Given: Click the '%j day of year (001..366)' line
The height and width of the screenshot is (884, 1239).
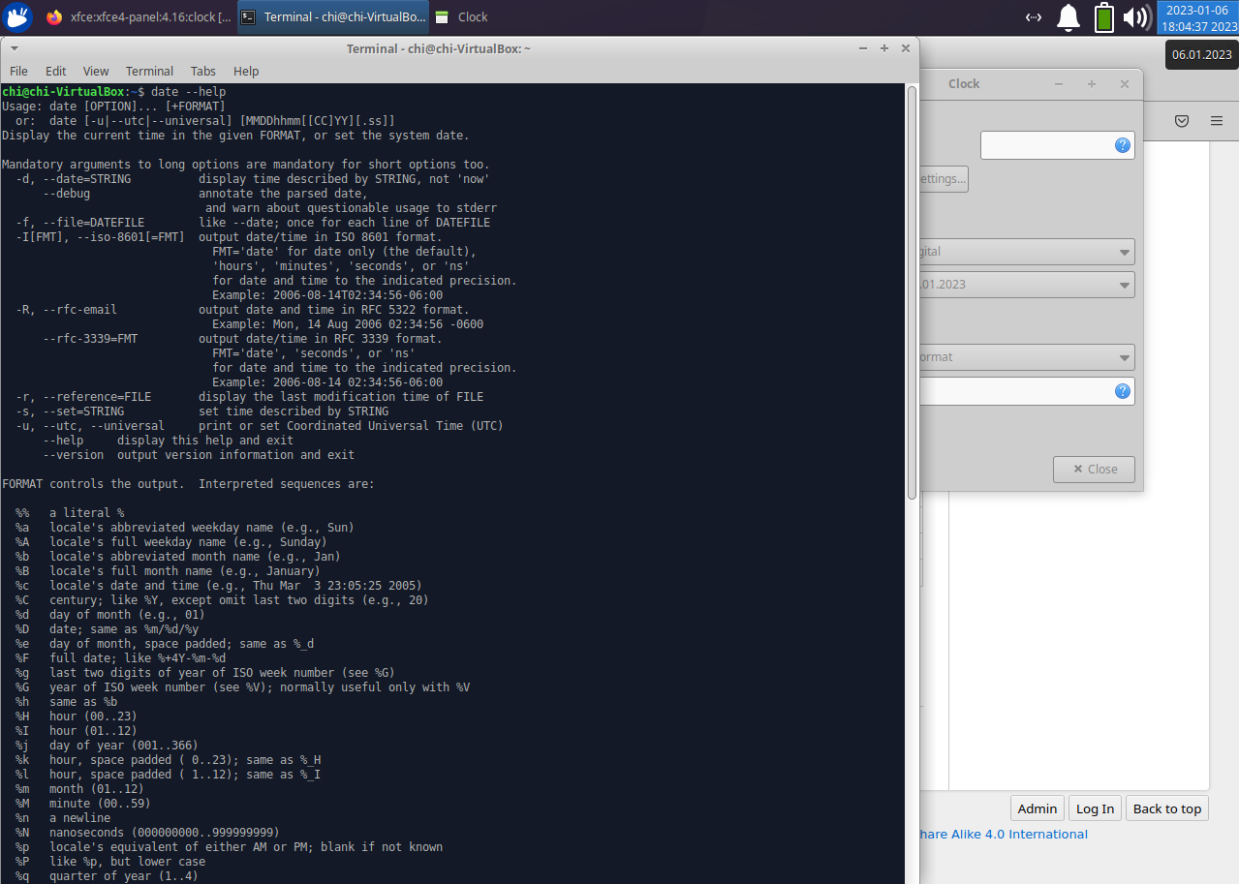Looking at the screenshot, I should [107, 746].
